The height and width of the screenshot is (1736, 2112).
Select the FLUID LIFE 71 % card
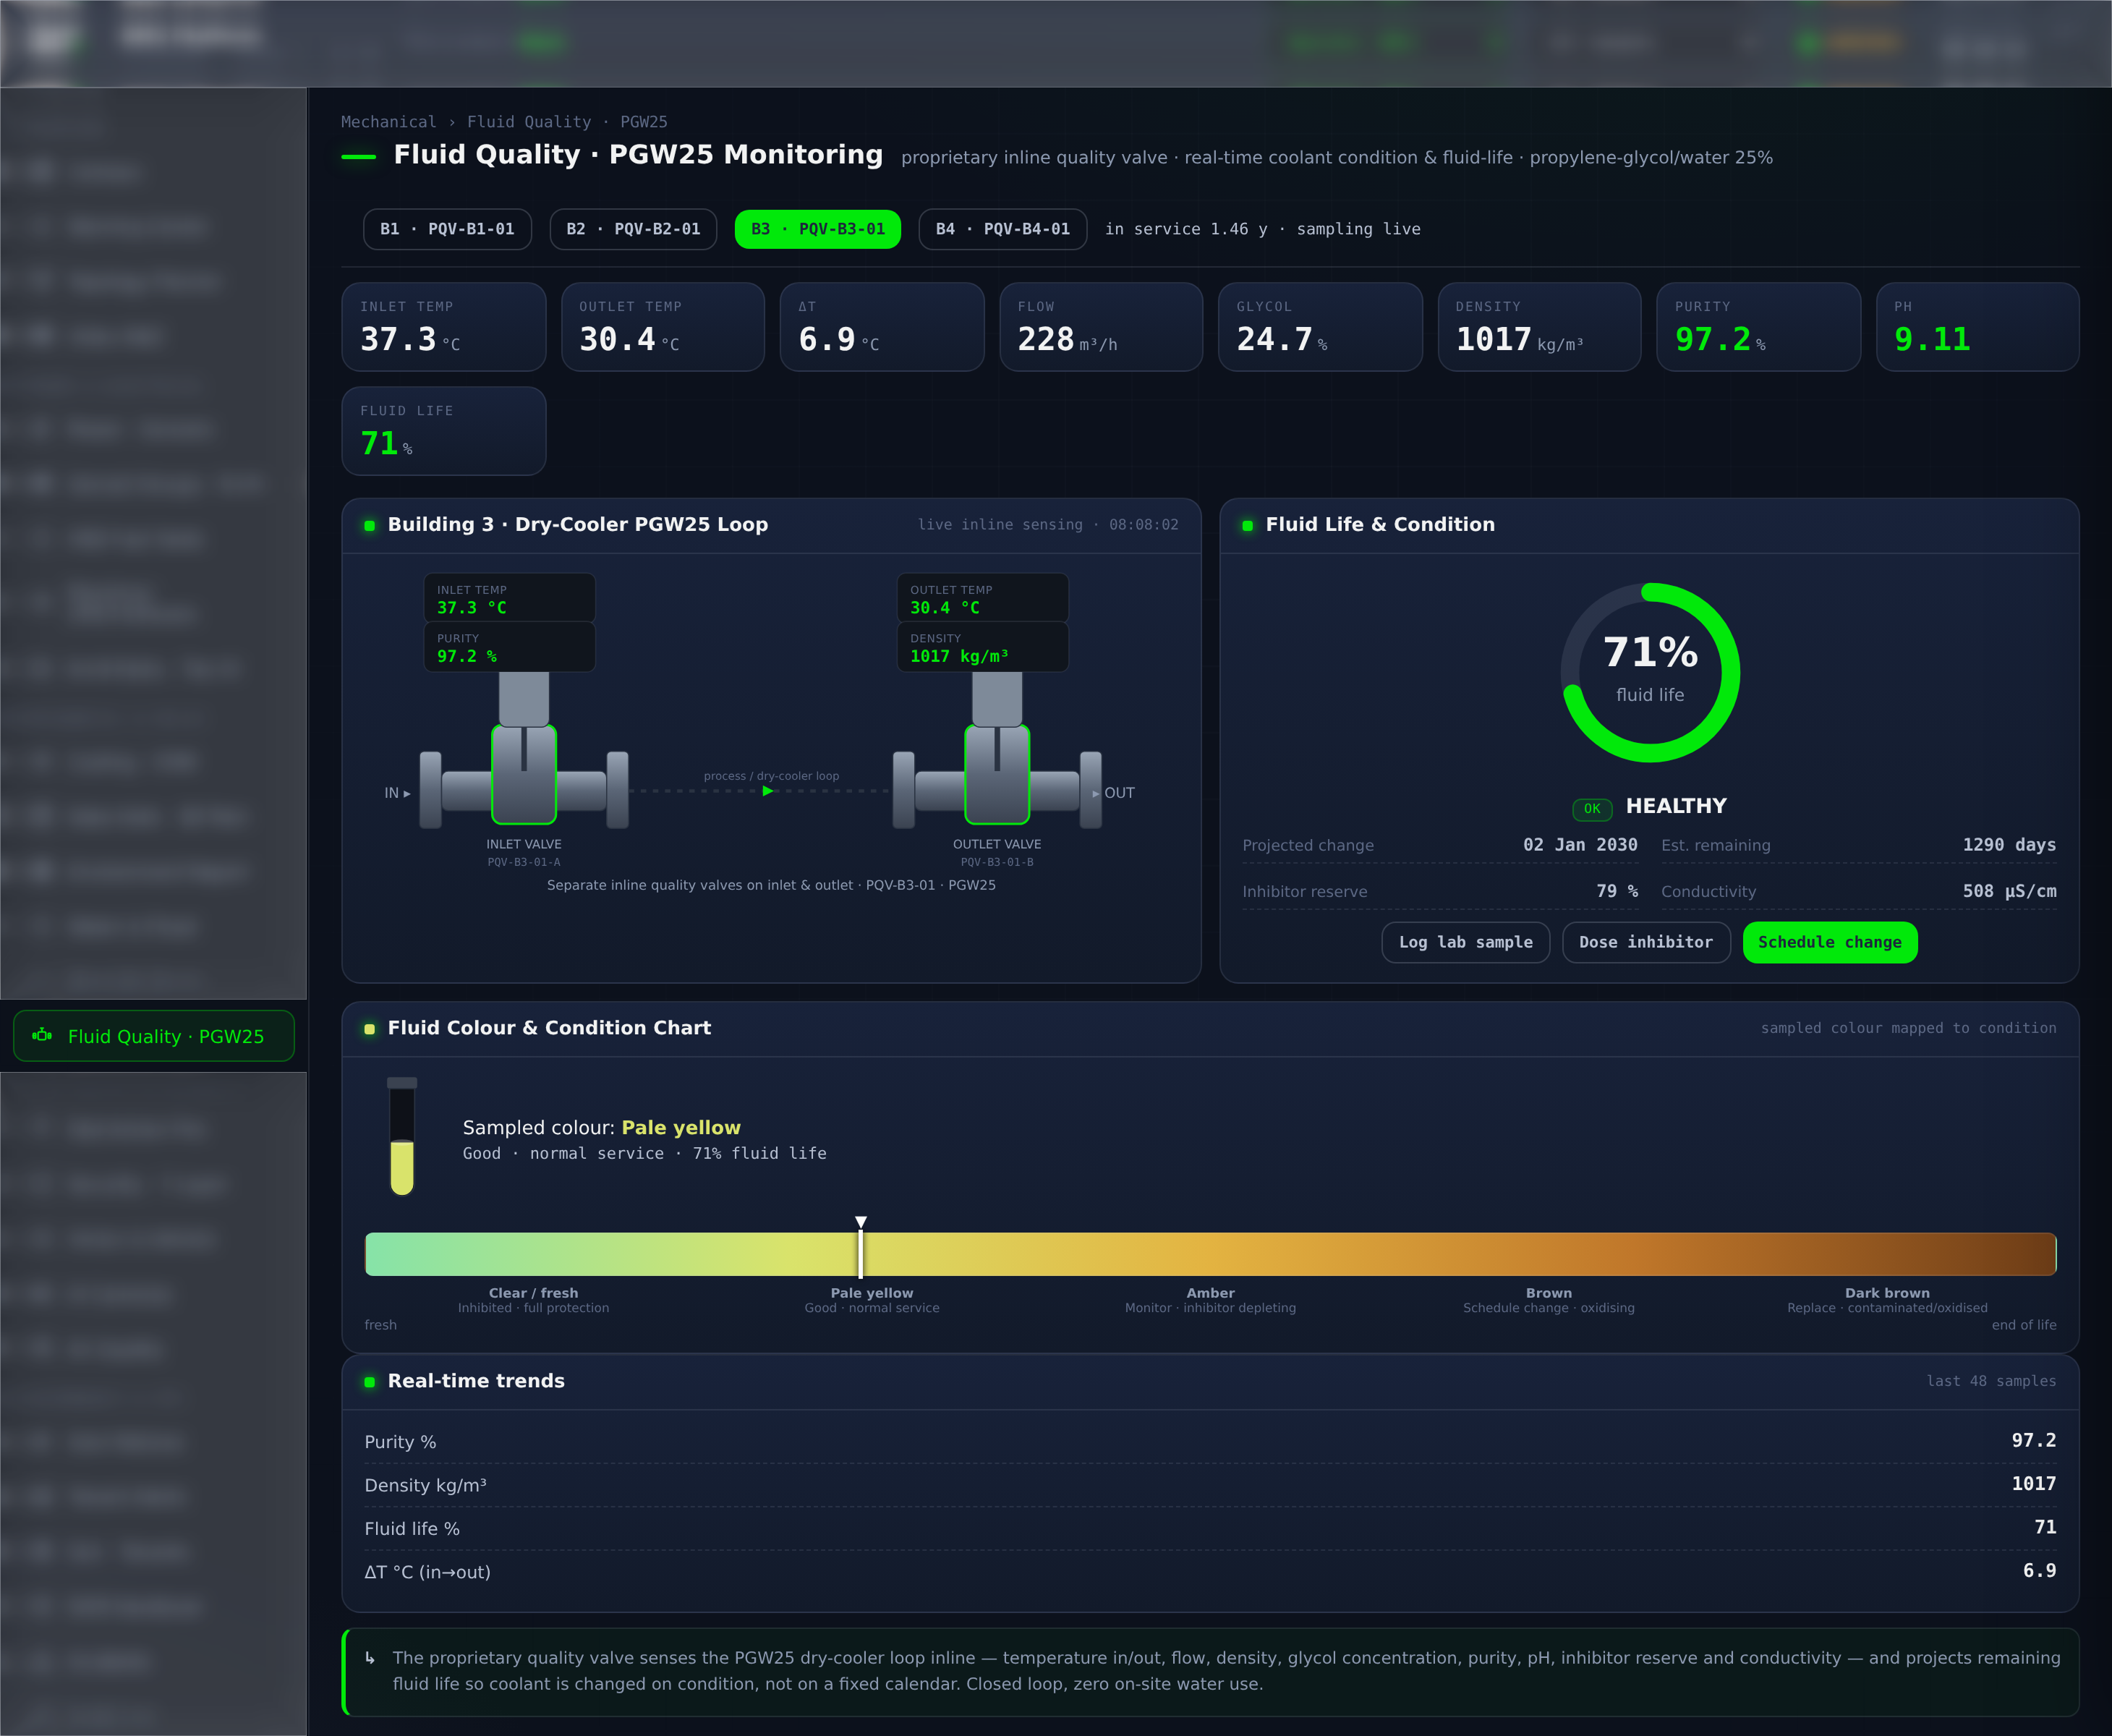pos(444,431)
